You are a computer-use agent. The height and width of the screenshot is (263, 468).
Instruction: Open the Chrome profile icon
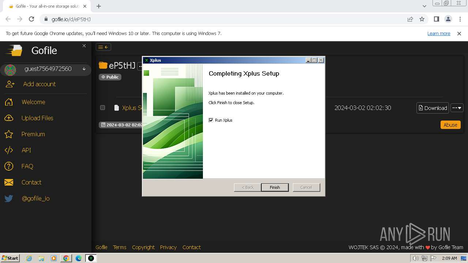click(448, 19)
